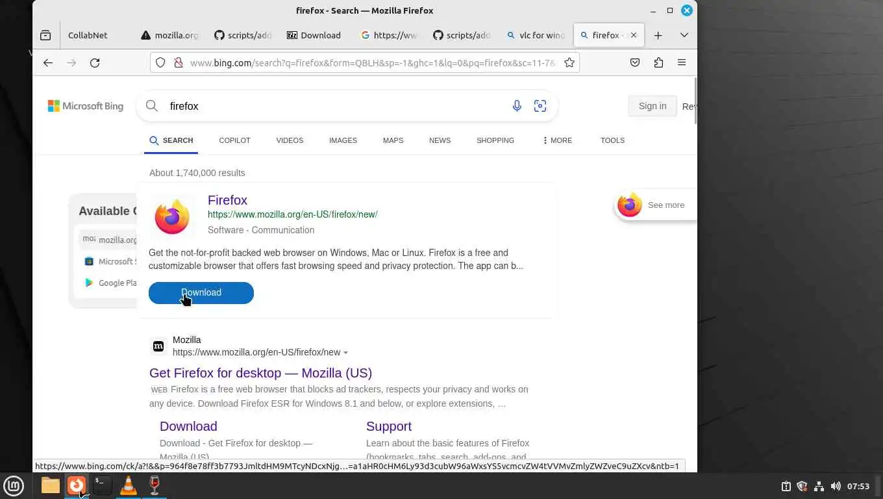Open visual search camera icon
The height and width of the screenshot is (499, 883).
click(540, 106)
